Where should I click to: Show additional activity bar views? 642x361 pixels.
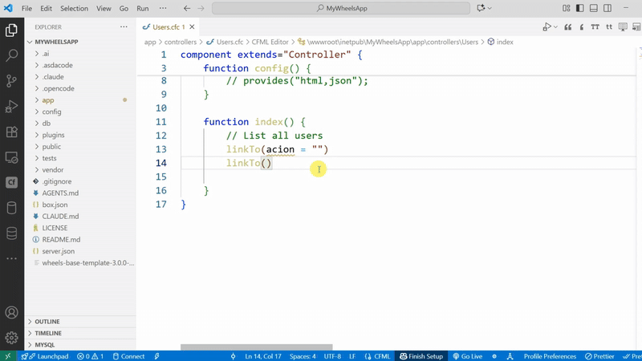(x=11, y=258)
